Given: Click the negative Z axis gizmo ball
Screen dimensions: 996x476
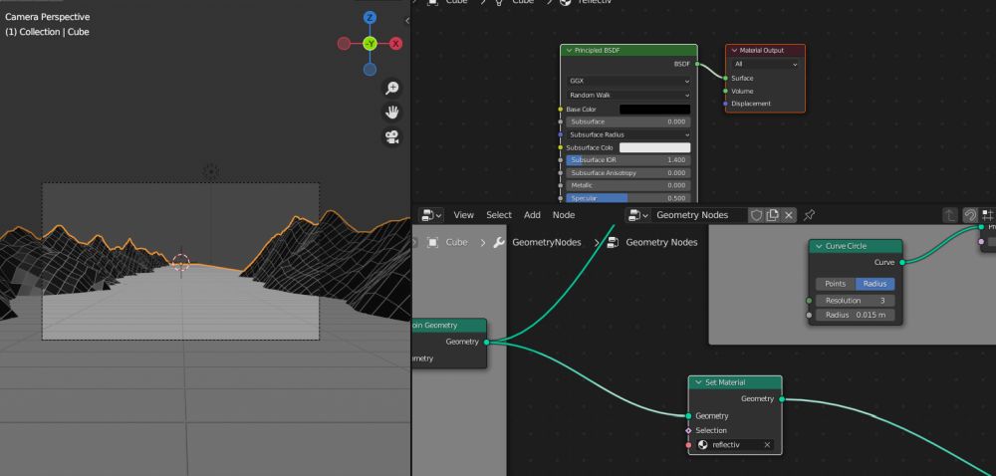Looking at the screenshot, I should point(370,70).
